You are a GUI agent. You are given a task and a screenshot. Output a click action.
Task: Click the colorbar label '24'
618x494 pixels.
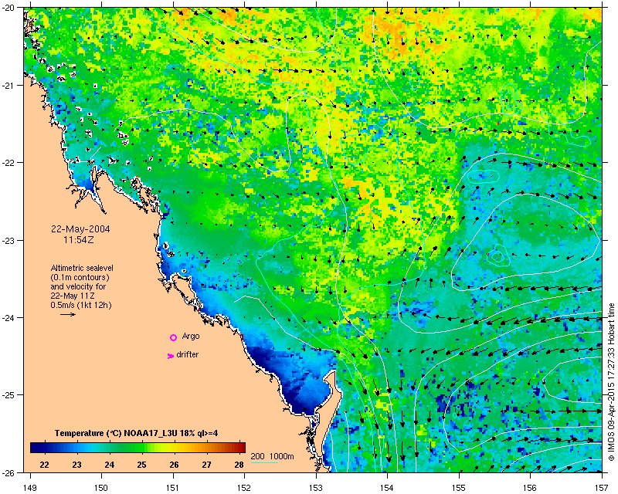[x=109, y=465]
